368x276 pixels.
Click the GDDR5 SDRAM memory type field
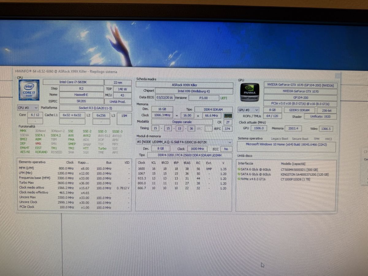pos(299,110)
